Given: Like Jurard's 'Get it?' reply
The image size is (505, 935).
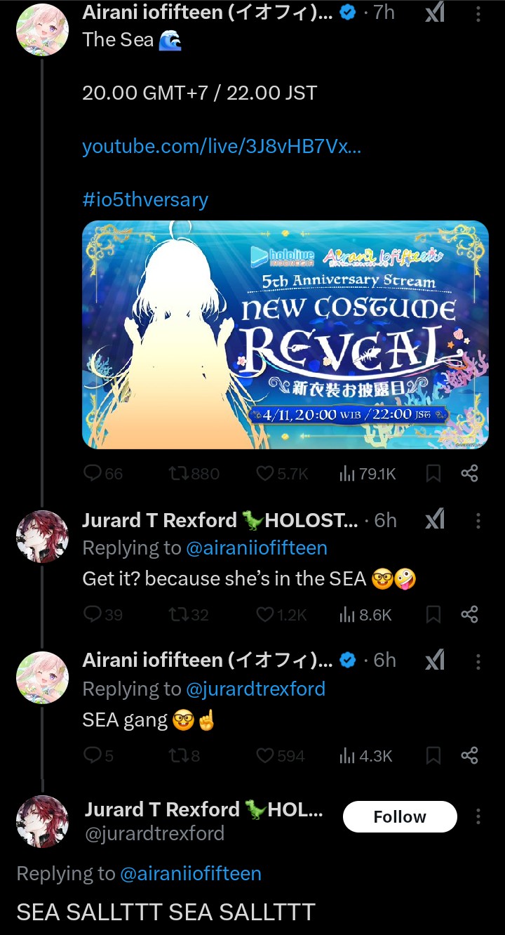Looking at the screenshot, I should pyautogui.click(x=281, y=615).
